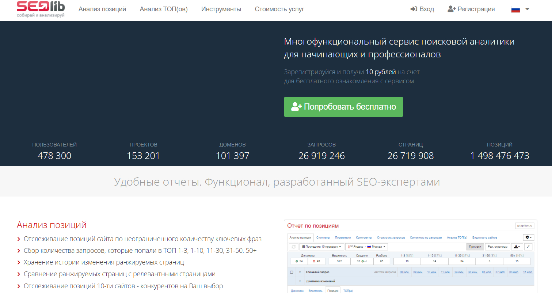Click the gear settings icon in report
552x293 pixels.
tap(529, 237)
